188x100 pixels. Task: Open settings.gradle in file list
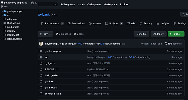point(53,94)
